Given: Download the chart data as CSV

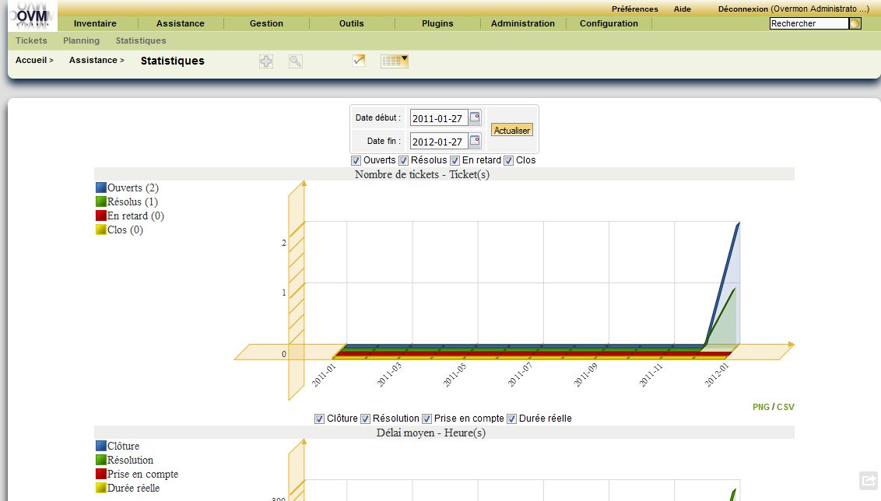Looking at the screenshot, I should (x=785, y=407).
